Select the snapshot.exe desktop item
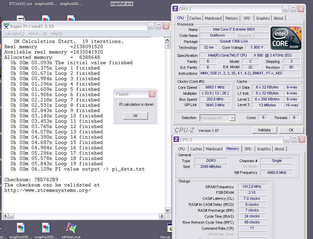Screen dimensions: 313x239 [121, 4]
